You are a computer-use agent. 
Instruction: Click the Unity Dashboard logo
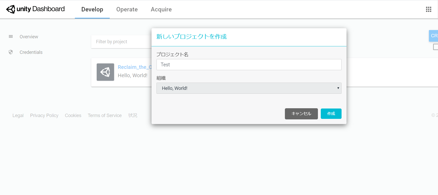pos(35,9)
